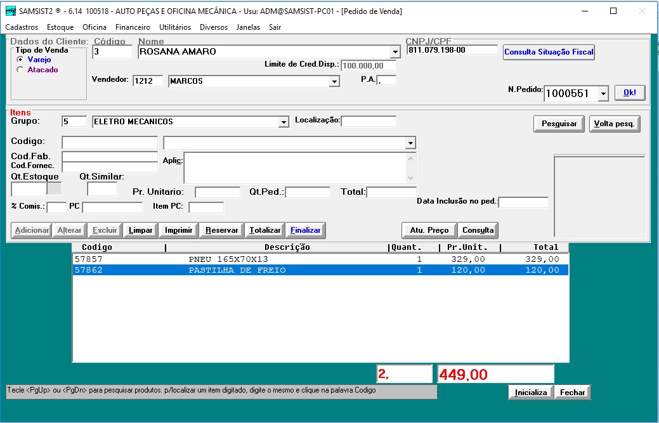Focus the item Codigo input field
Image resolution: width=659 pixels, height=423 pixels.
click(x=110, y=143)
